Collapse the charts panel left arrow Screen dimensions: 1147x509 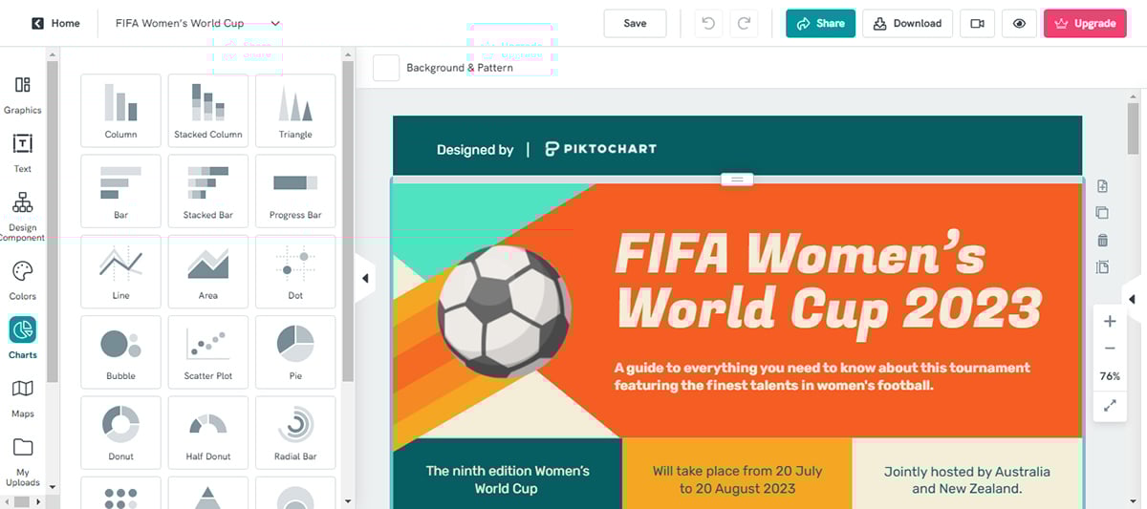point(365,279)
